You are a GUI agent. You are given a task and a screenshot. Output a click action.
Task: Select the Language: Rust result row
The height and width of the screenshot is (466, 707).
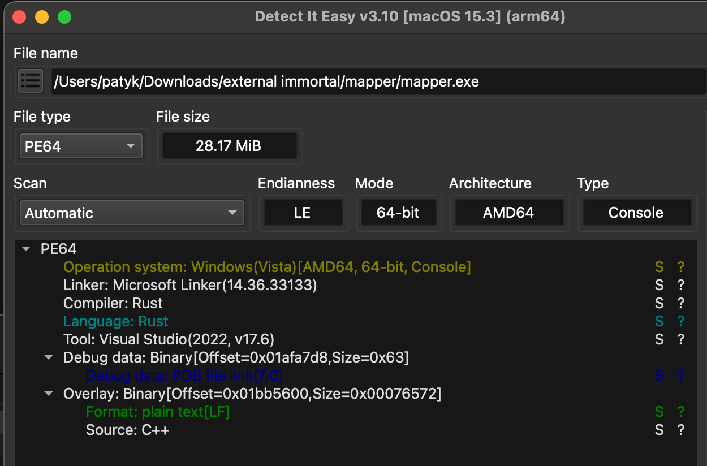(116, 321)
